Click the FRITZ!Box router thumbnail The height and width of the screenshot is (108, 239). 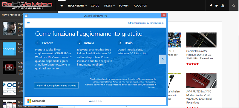point(201,80)
